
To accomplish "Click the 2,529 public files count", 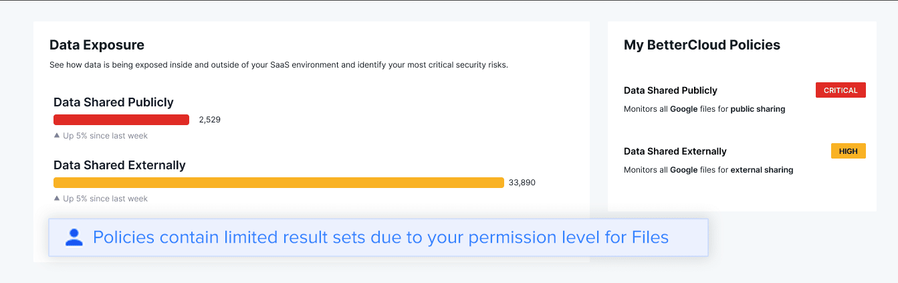I will 209,120.
